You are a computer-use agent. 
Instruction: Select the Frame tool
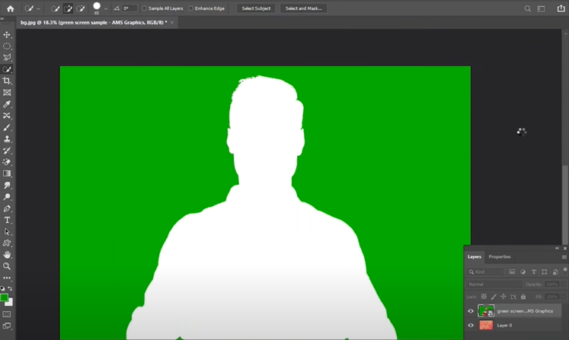[7, 93]
